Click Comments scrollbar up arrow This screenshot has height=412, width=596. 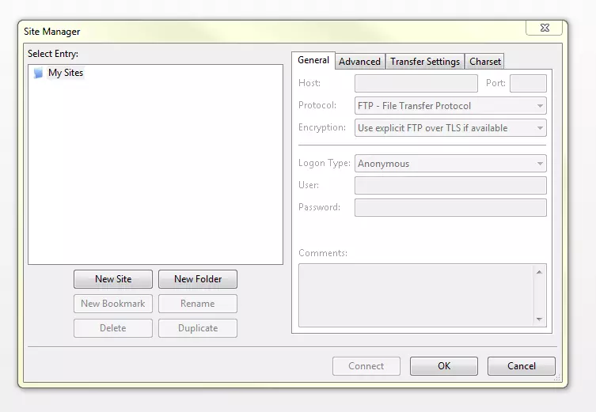pos(539,272)
